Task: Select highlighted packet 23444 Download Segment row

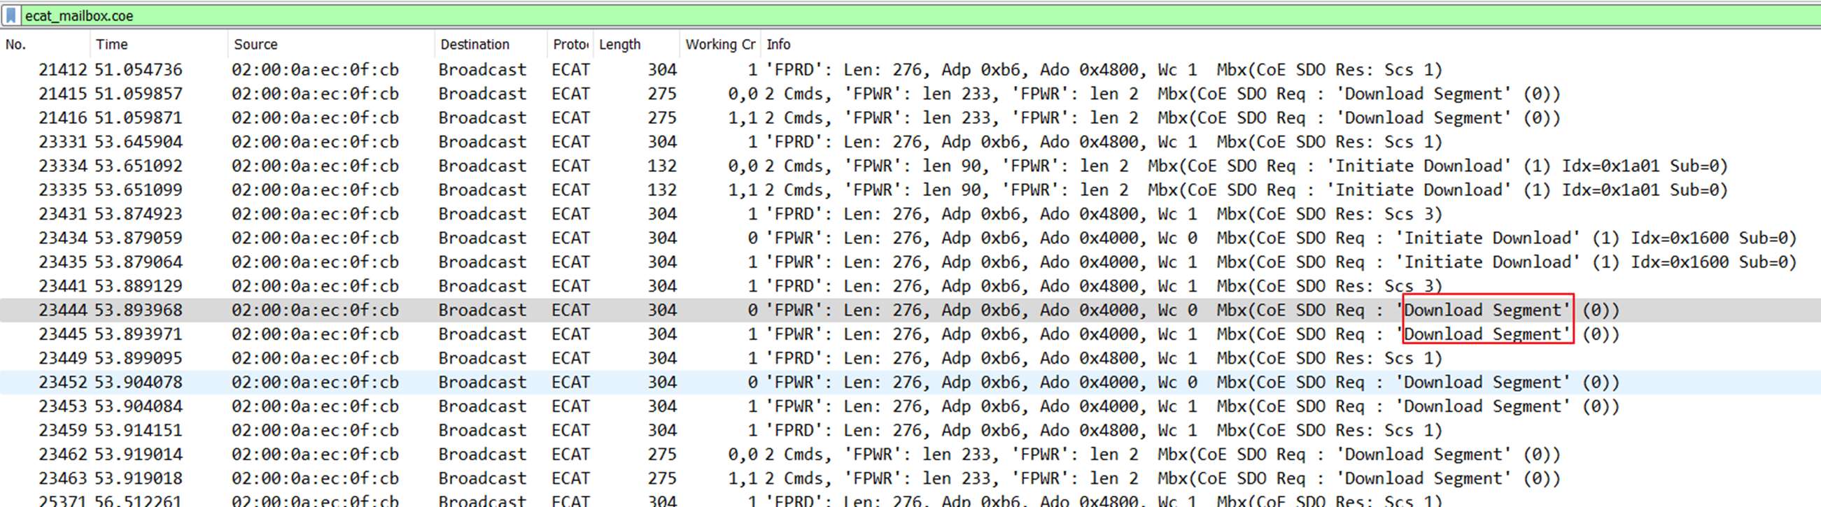Action: 62,310
